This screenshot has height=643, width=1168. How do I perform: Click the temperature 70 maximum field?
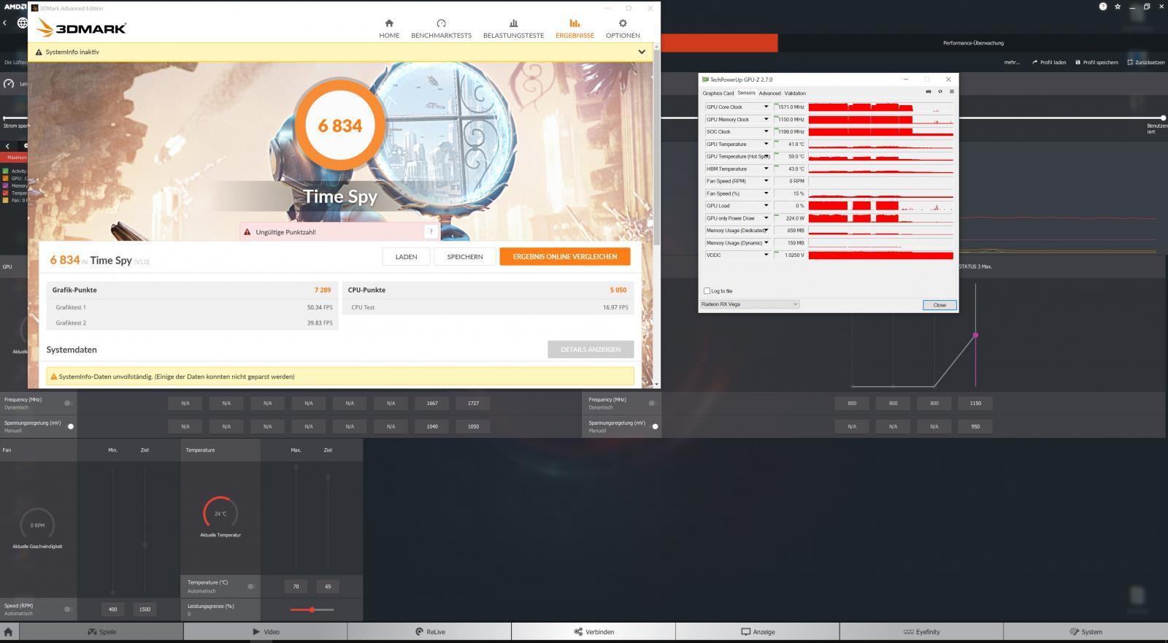click(296, 586)
